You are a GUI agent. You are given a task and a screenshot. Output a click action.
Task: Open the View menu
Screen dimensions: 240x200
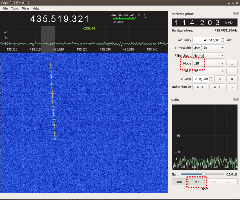pyautogui.click(x=25, y=8)
